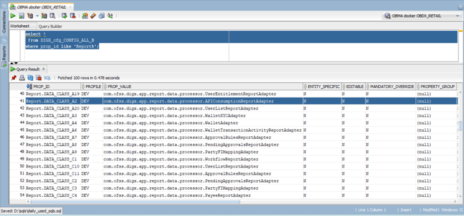Click the Rollback toolbar icon

tap(72, 16)
